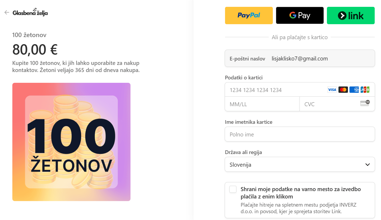381x220 pixels.
Task: Click the 100 žetonov product image
Action: (x=71, y=142)
